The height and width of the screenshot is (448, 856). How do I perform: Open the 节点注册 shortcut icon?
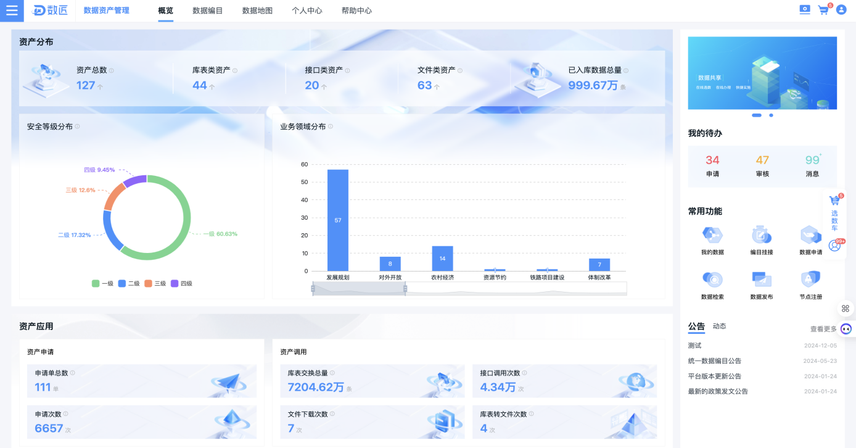pyautogui.click(x=810, y=280)
